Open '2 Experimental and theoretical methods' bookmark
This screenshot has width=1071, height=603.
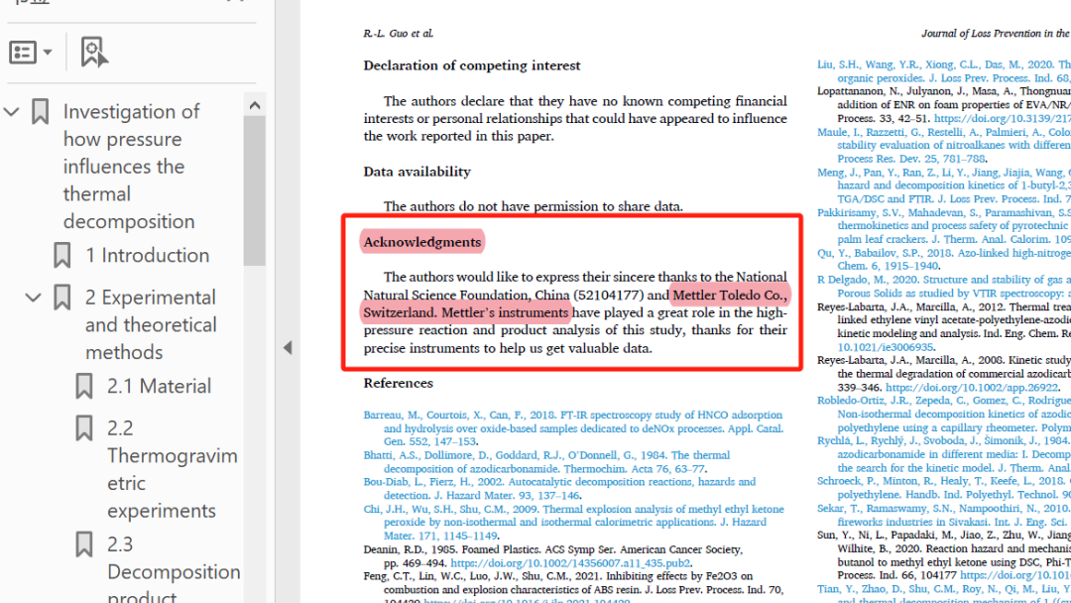pos(151,324)
